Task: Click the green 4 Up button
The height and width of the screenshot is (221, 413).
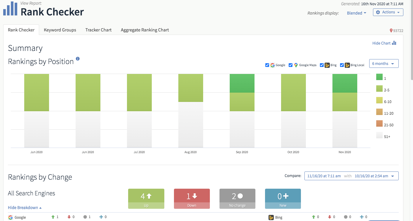Action: tap(146, 198)
